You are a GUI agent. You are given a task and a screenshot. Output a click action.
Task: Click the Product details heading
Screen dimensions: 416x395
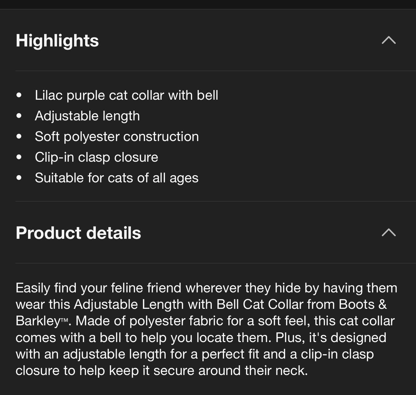[78, 233]
